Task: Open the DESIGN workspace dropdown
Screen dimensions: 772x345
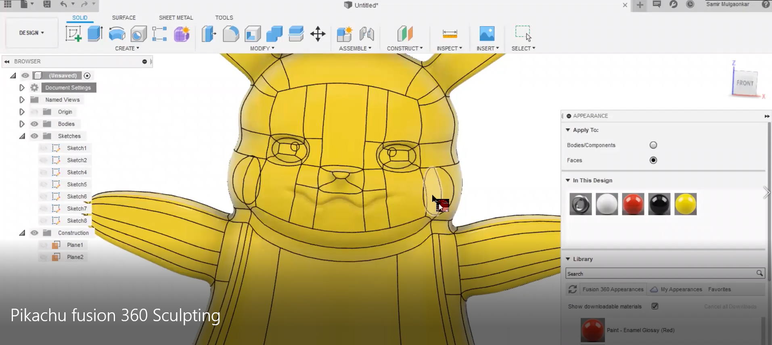Action: click(x=31, y=33)
